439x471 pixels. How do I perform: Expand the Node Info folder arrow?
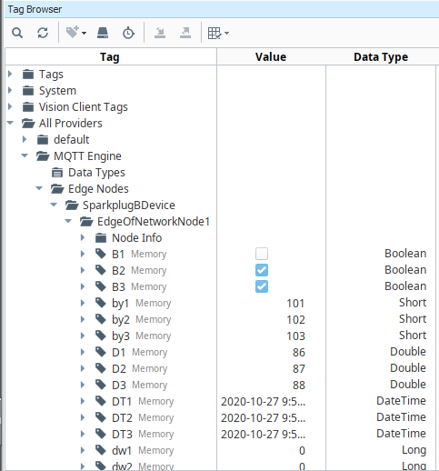point(83,237)
